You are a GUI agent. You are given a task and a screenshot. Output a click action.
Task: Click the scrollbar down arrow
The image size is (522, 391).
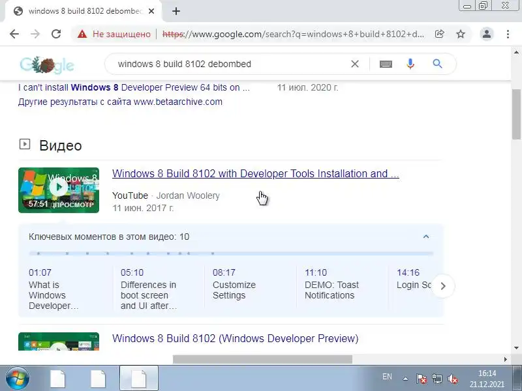(x=516, y=348)
